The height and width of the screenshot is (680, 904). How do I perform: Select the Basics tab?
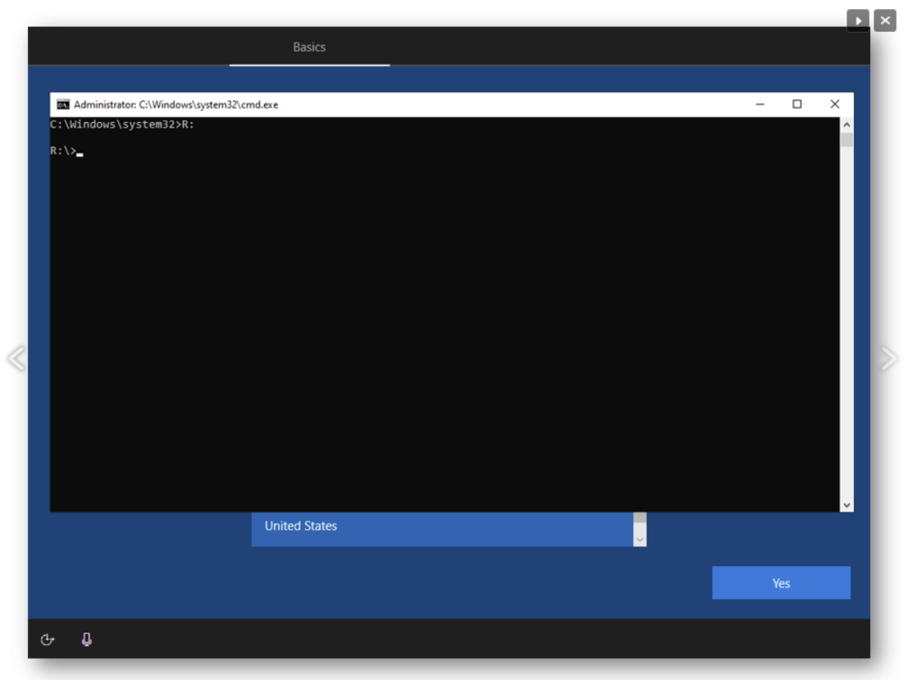[x=309, y=48]
